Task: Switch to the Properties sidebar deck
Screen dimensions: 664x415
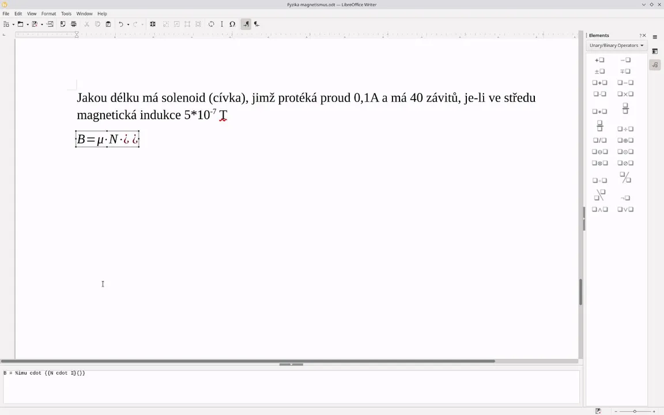Action: coord(655,51)
